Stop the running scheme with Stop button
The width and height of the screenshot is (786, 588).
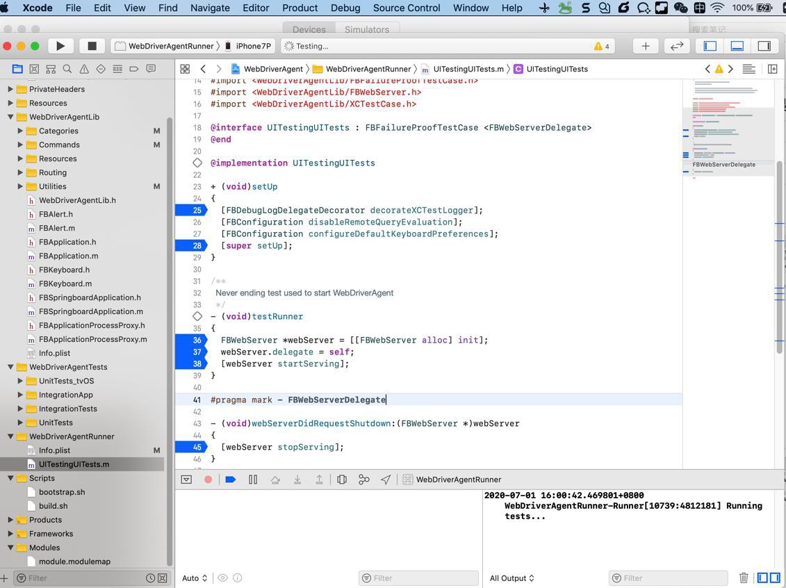(92, 46)
